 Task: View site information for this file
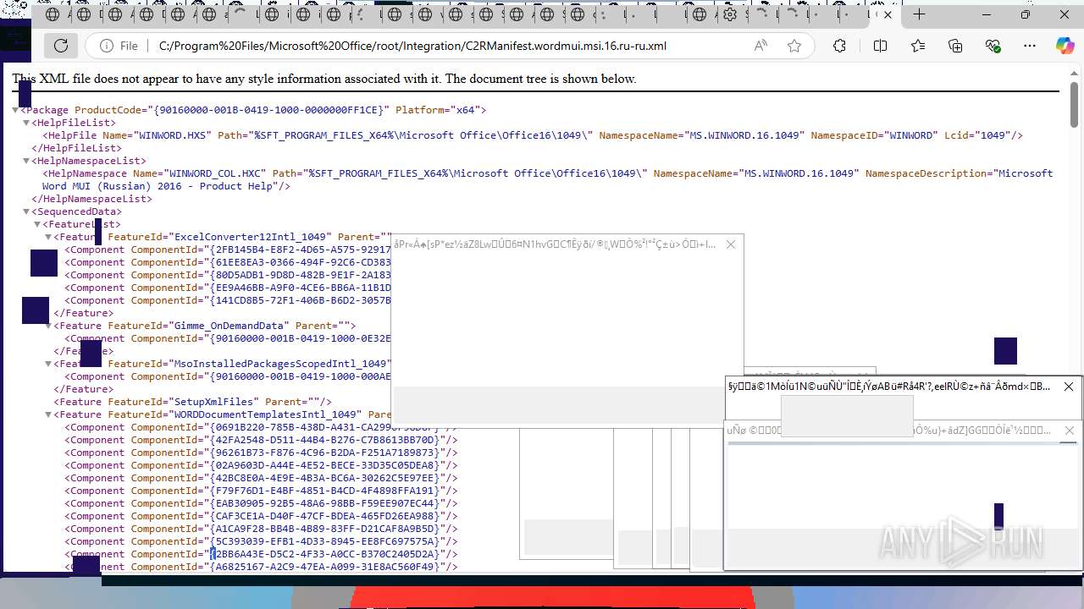tap(118, 46)
